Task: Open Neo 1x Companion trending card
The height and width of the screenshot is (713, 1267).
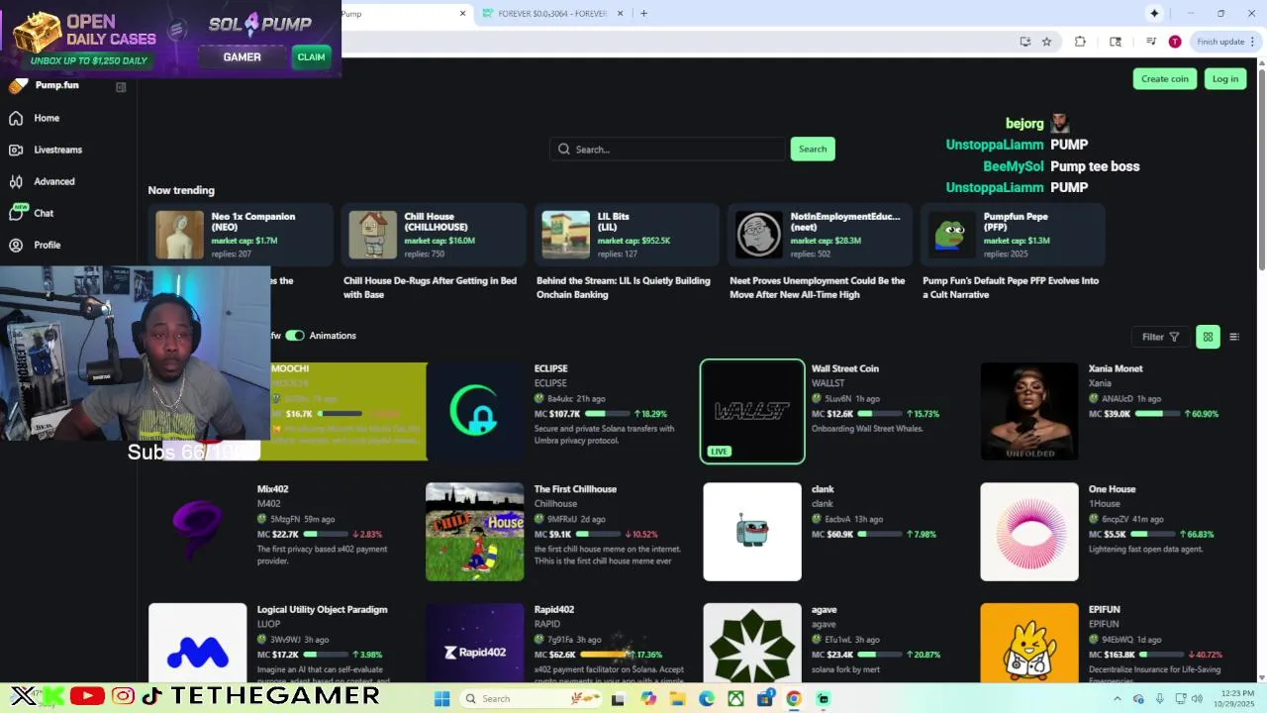Action: pyautogui.click(x=241, y=235)
